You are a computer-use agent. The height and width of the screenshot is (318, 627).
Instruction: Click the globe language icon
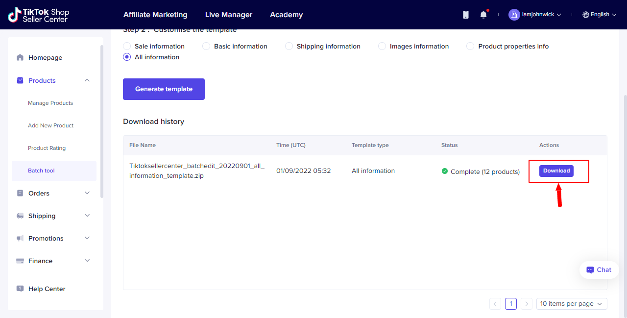(x=585, y=15)
